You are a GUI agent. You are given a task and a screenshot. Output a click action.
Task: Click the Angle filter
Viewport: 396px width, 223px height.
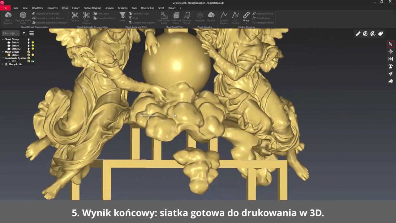[133, 18]
